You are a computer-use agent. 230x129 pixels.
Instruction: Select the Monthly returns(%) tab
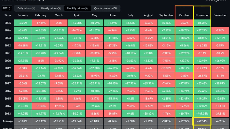click(78, 8)
